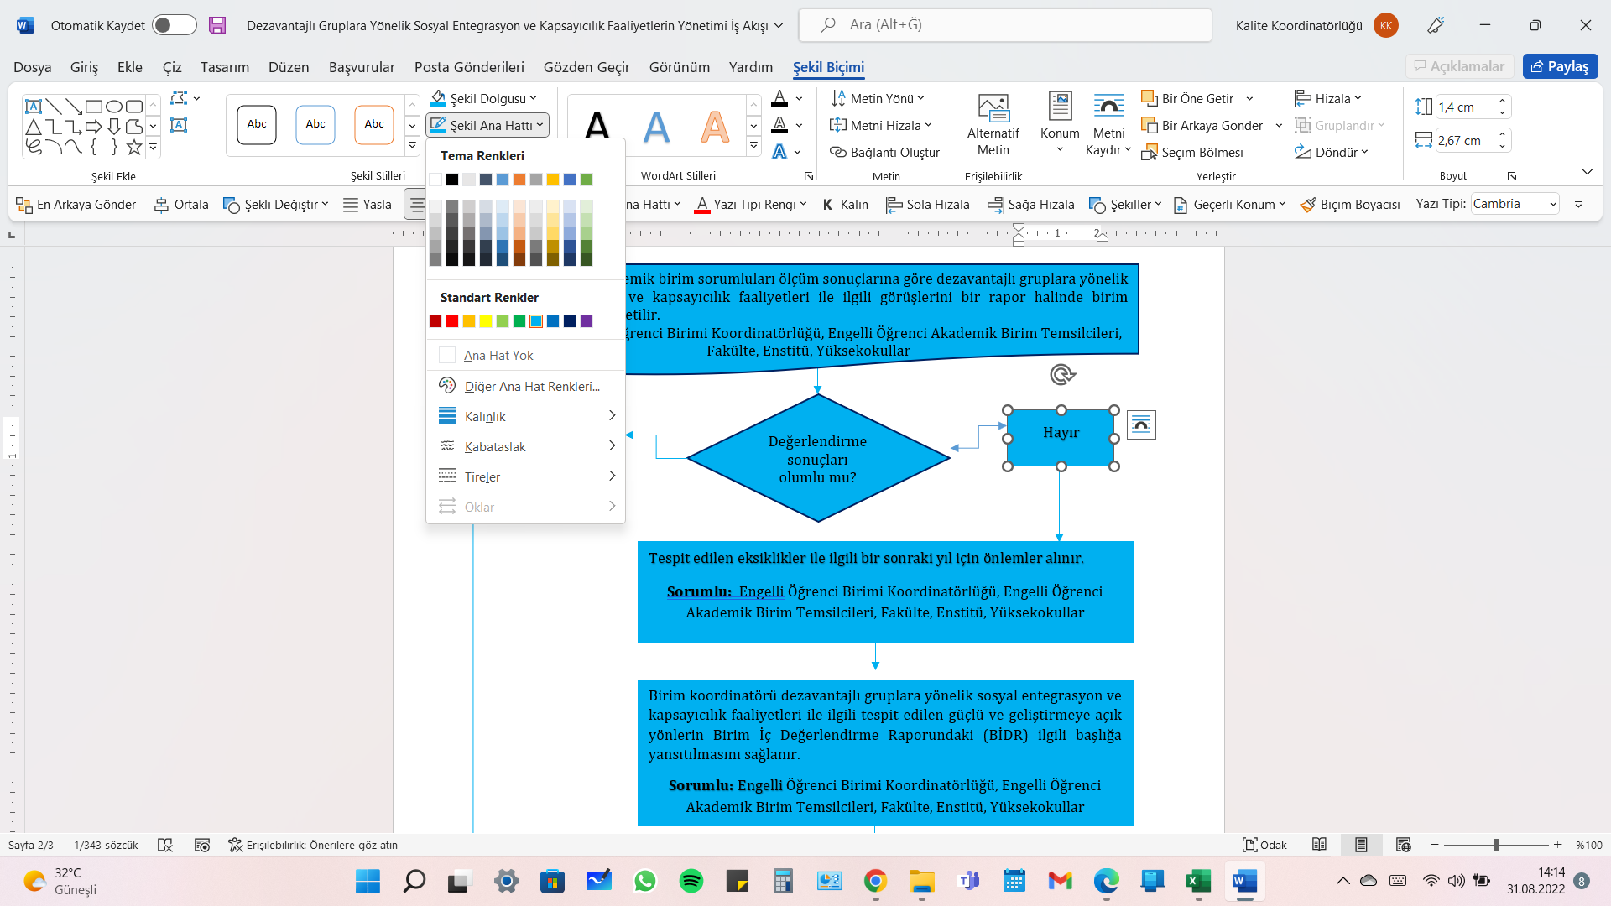
Task: Open Spotify from the taskbar
Action: tap(691, 881)
